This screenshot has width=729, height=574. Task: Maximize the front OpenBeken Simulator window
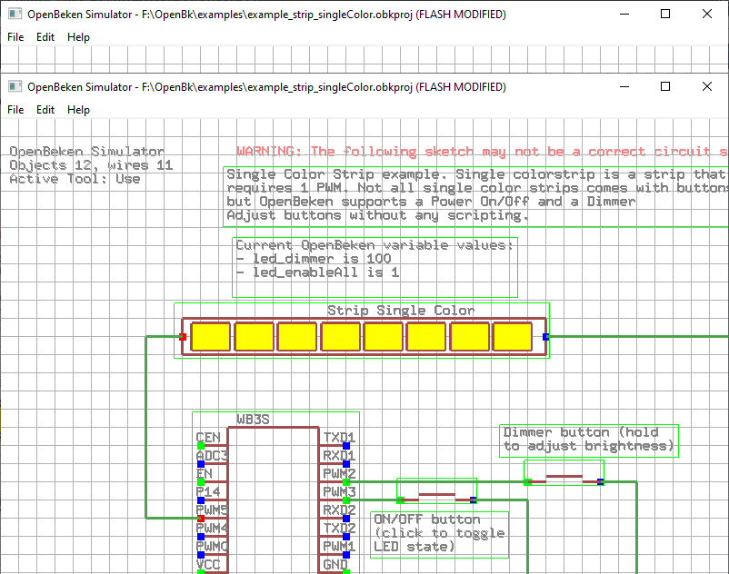(665, 86)
